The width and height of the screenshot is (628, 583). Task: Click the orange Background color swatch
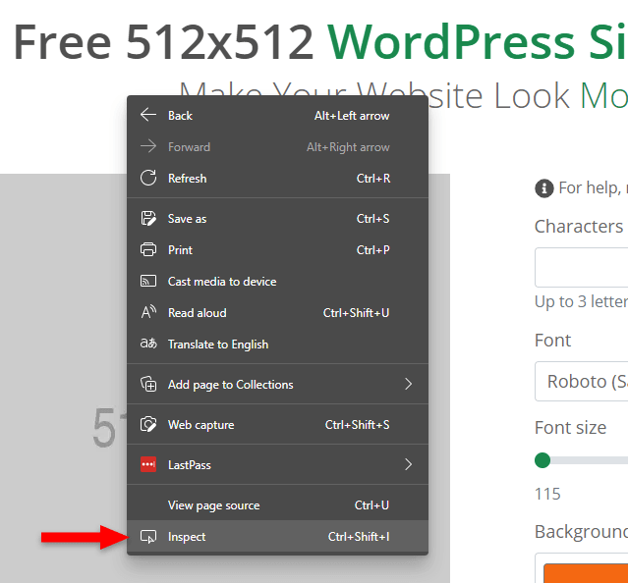click(x=586, y=573)
